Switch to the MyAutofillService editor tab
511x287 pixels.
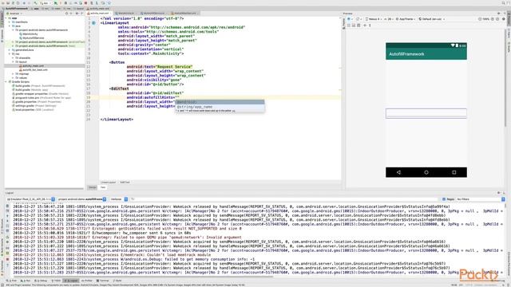pyautogui.click(x=154, y=14)
